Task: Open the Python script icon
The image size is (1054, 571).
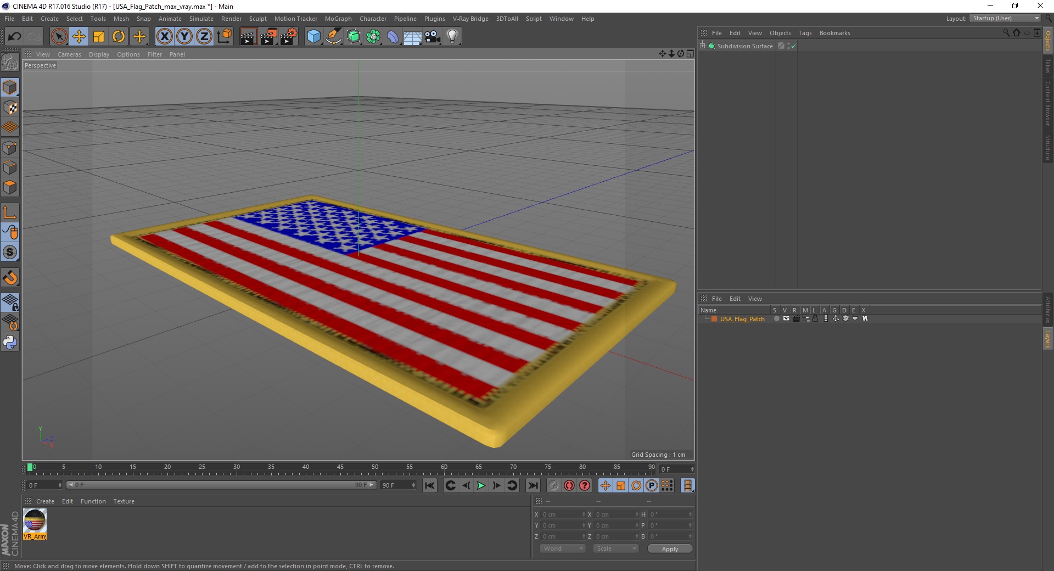Action: (x=10, y=343)
